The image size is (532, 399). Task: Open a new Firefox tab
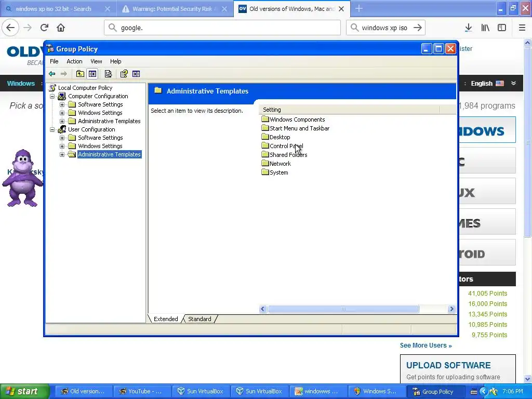pyautogui.click(x=359, y=9)
